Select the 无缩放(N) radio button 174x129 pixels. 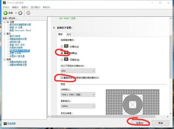pyautogui.click(x=62, y=60)
